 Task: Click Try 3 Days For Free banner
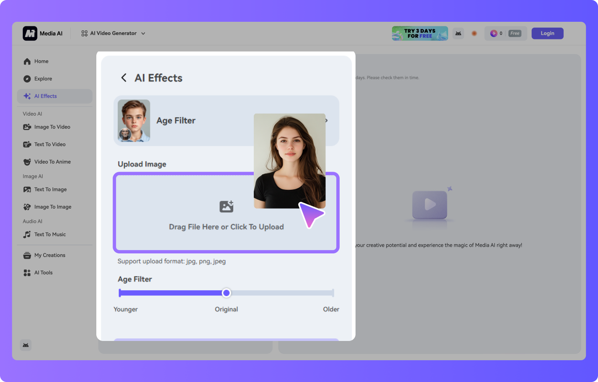point(420,34)
